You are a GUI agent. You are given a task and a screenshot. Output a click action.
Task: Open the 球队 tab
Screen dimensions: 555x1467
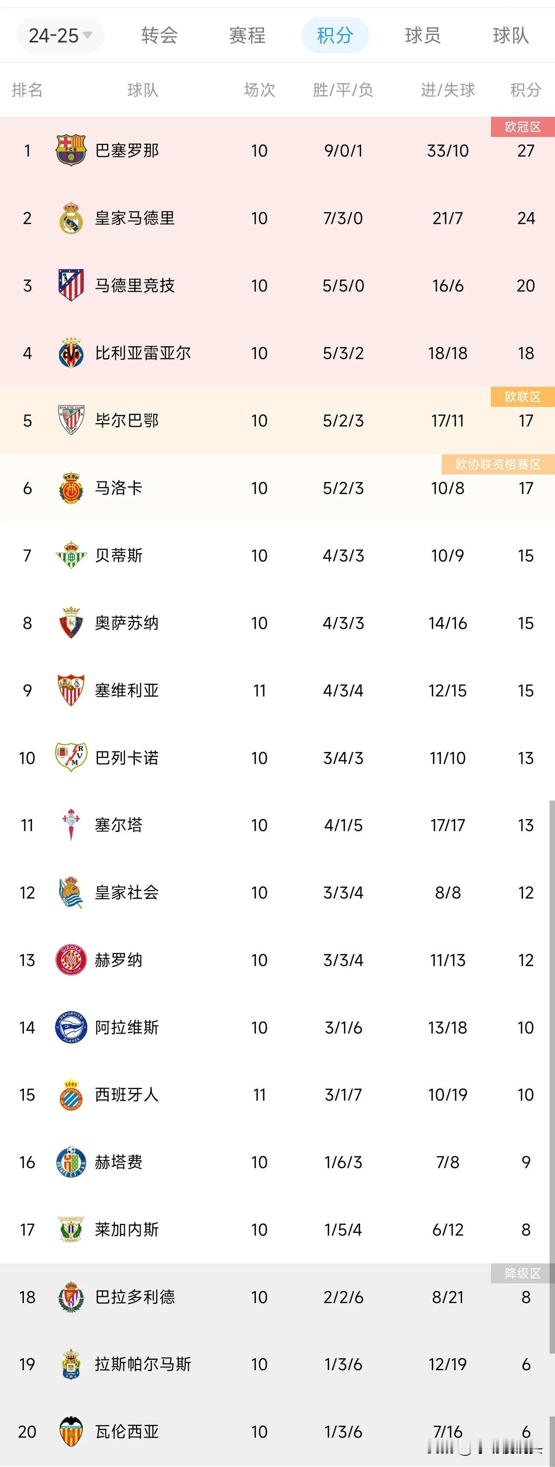point(511,35)
